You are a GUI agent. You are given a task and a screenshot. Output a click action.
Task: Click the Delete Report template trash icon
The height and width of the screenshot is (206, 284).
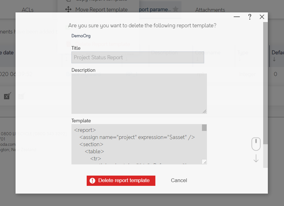69,44
